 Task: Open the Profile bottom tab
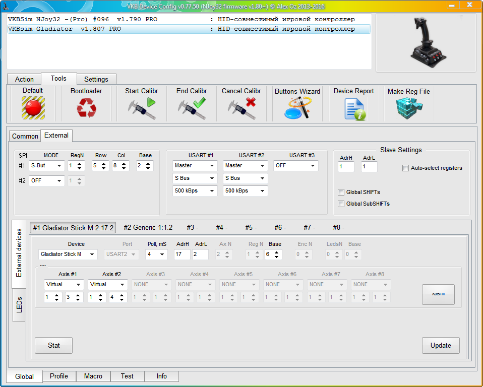[59, 376]
